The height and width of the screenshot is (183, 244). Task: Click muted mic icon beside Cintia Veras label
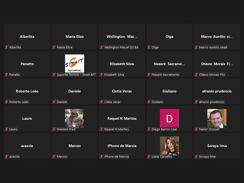102,102
